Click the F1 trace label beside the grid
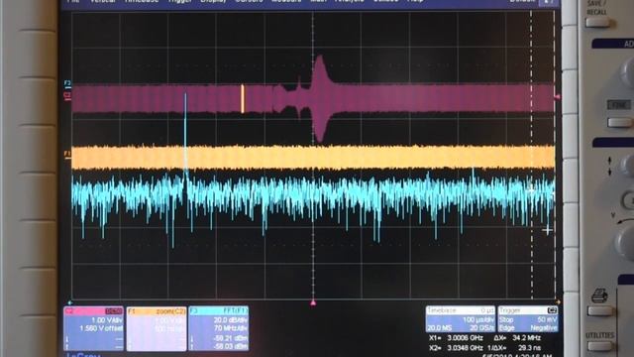Image resolution: width=634 pixels, height=357 pixels. click(67, 154)
